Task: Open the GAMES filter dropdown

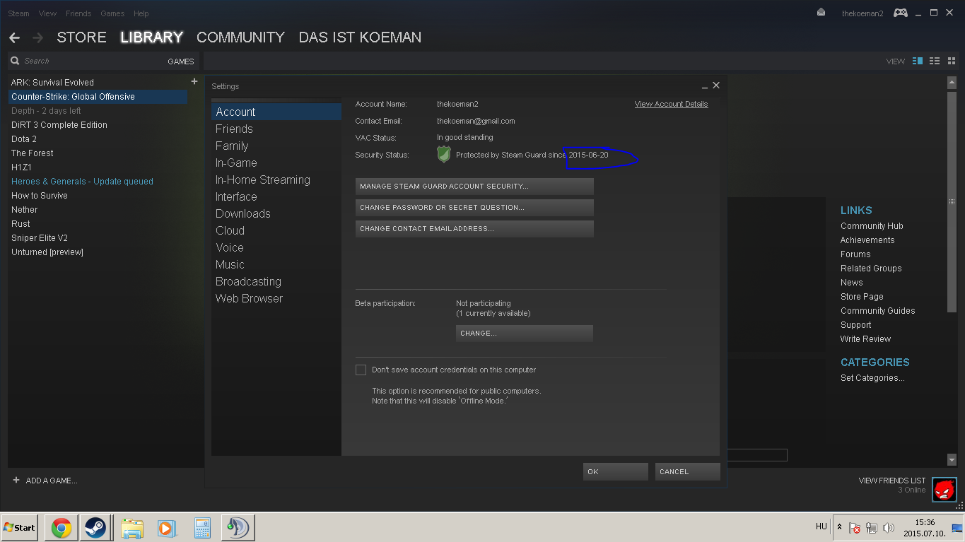Action: [x=181, y=61]
